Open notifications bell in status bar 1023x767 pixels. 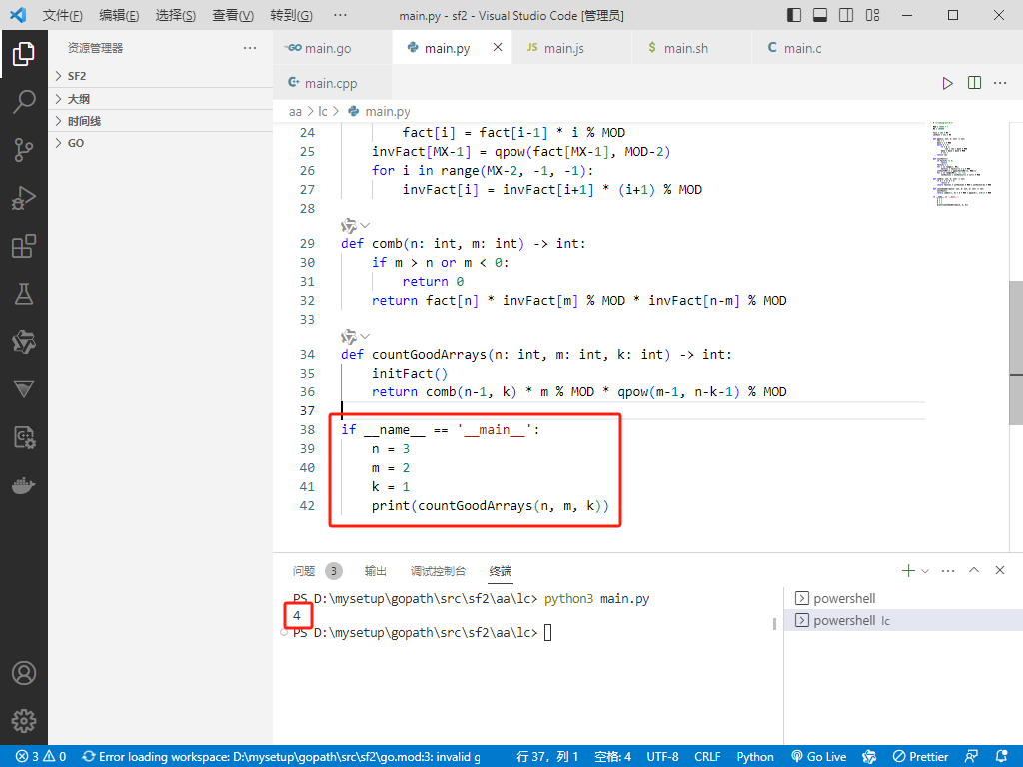click(1001, 757)
